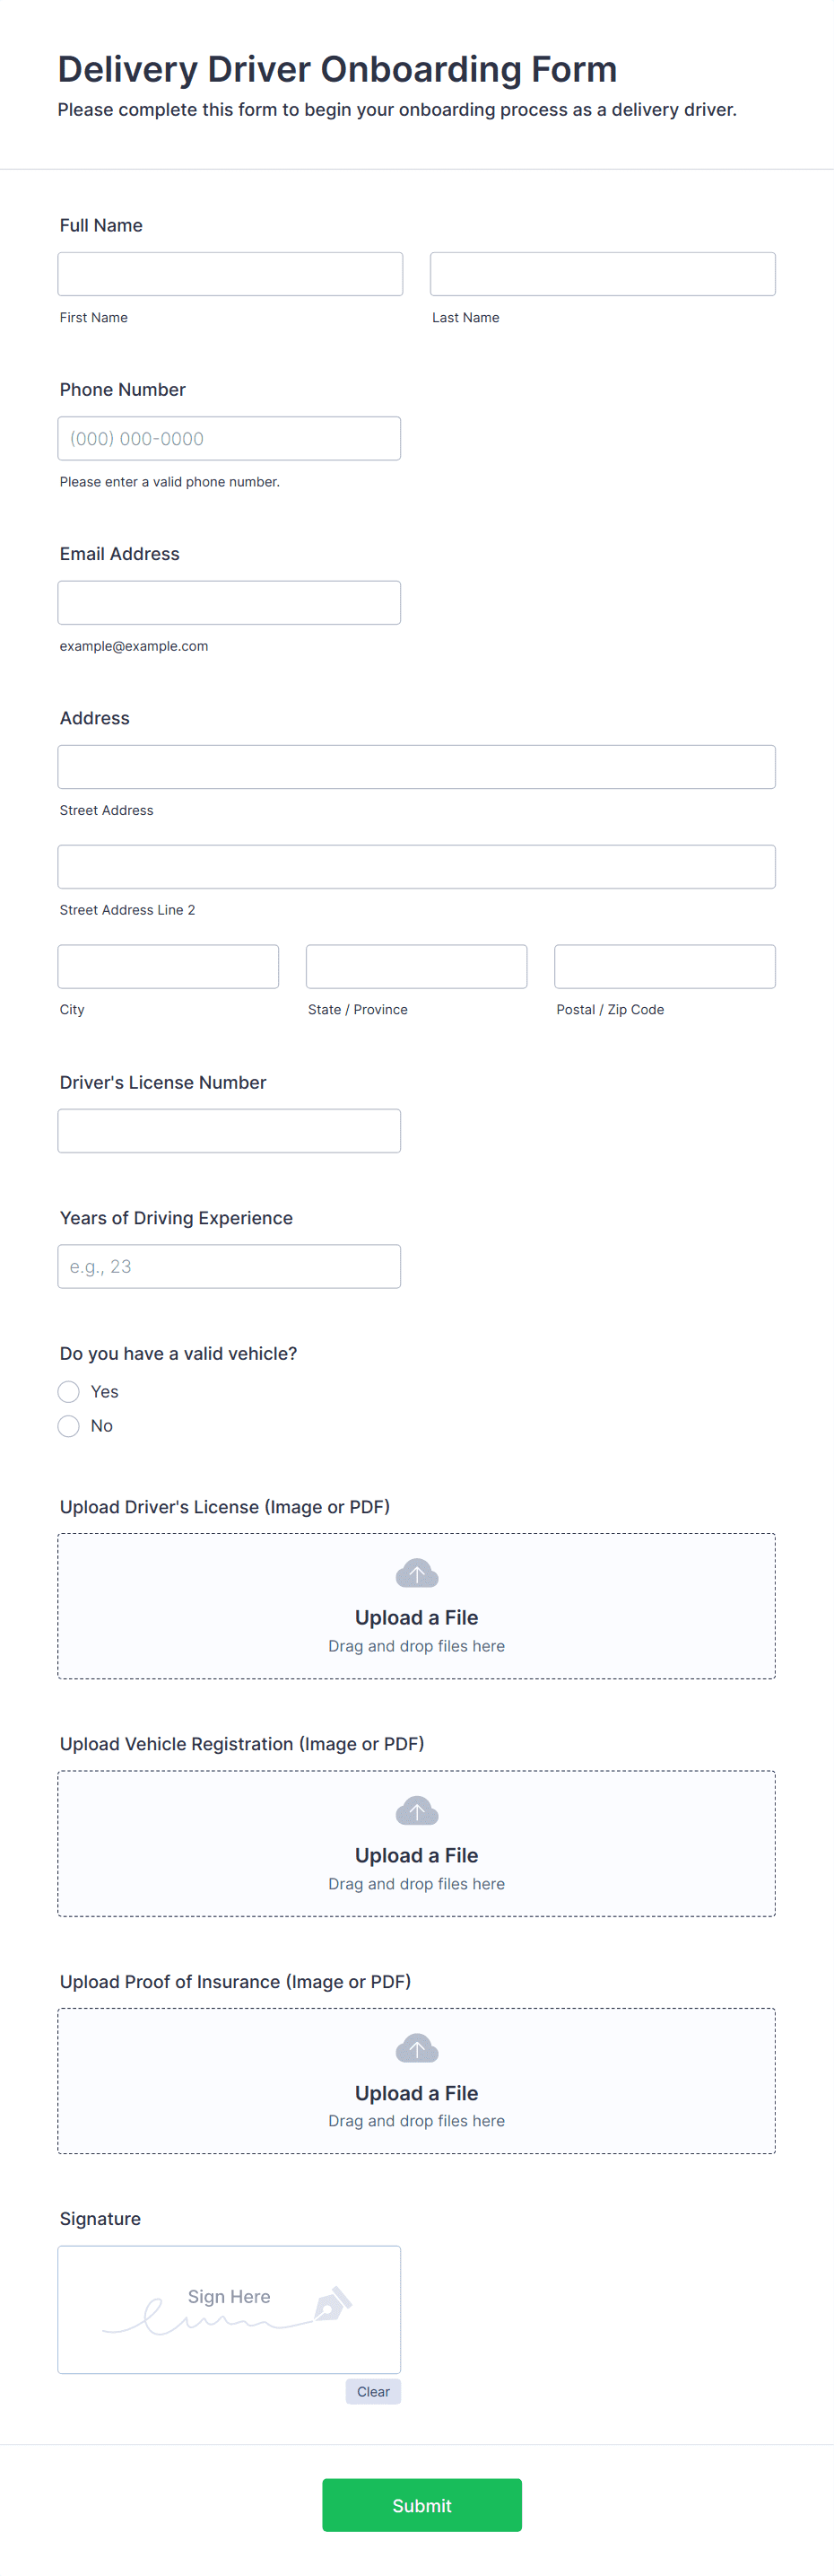Screen dimensions: 834x2576
Task: Click the Postal / Zip Code field
Action: (665, 967)
